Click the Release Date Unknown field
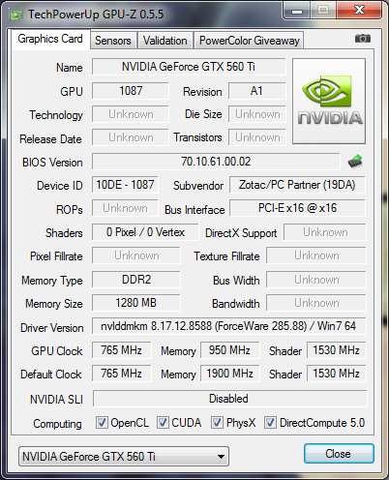The image size is (389, 480). click(131, 137)
